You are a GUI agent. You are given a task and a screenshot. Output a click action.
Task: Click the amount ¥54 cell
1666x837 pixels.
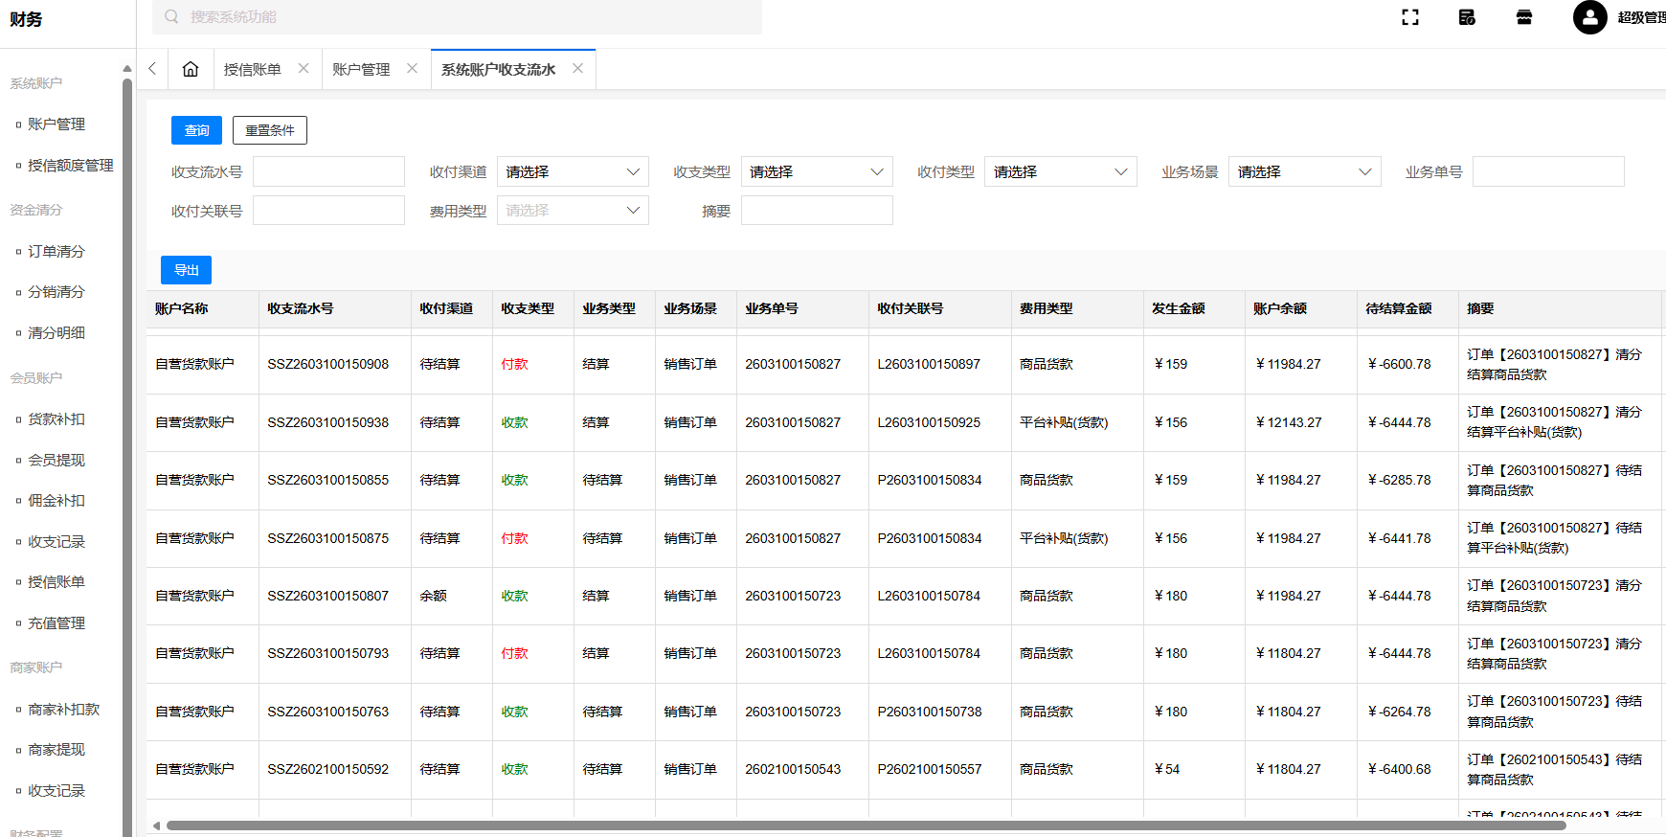(x=1167, y=769)
